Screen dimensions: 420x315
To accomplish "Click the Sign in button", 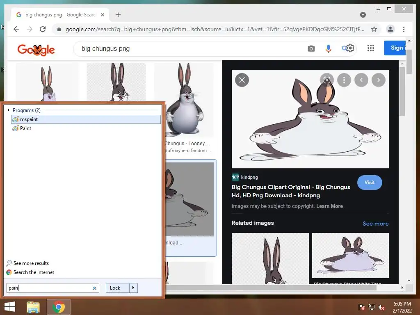I will tap(395, 48).
